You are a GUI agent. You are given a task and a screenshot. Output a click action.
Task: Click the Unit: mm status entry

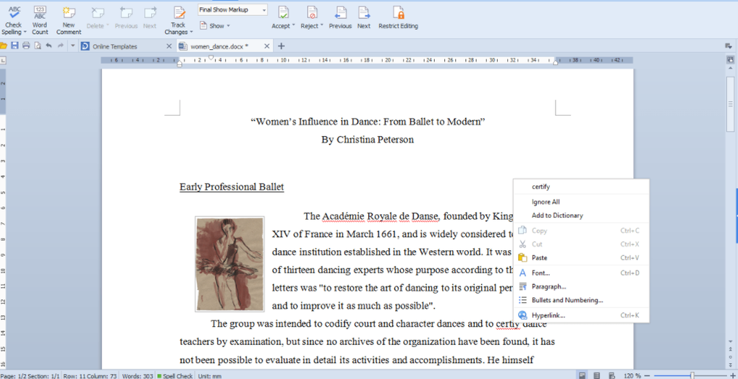pos(211,375)
